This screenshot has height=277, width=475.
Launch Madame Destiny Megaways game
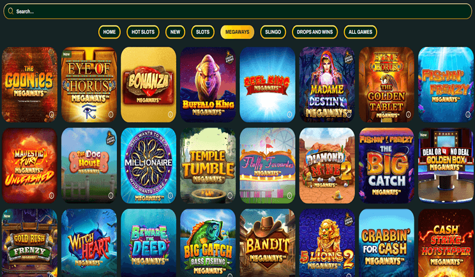click(x=327, y=84)
